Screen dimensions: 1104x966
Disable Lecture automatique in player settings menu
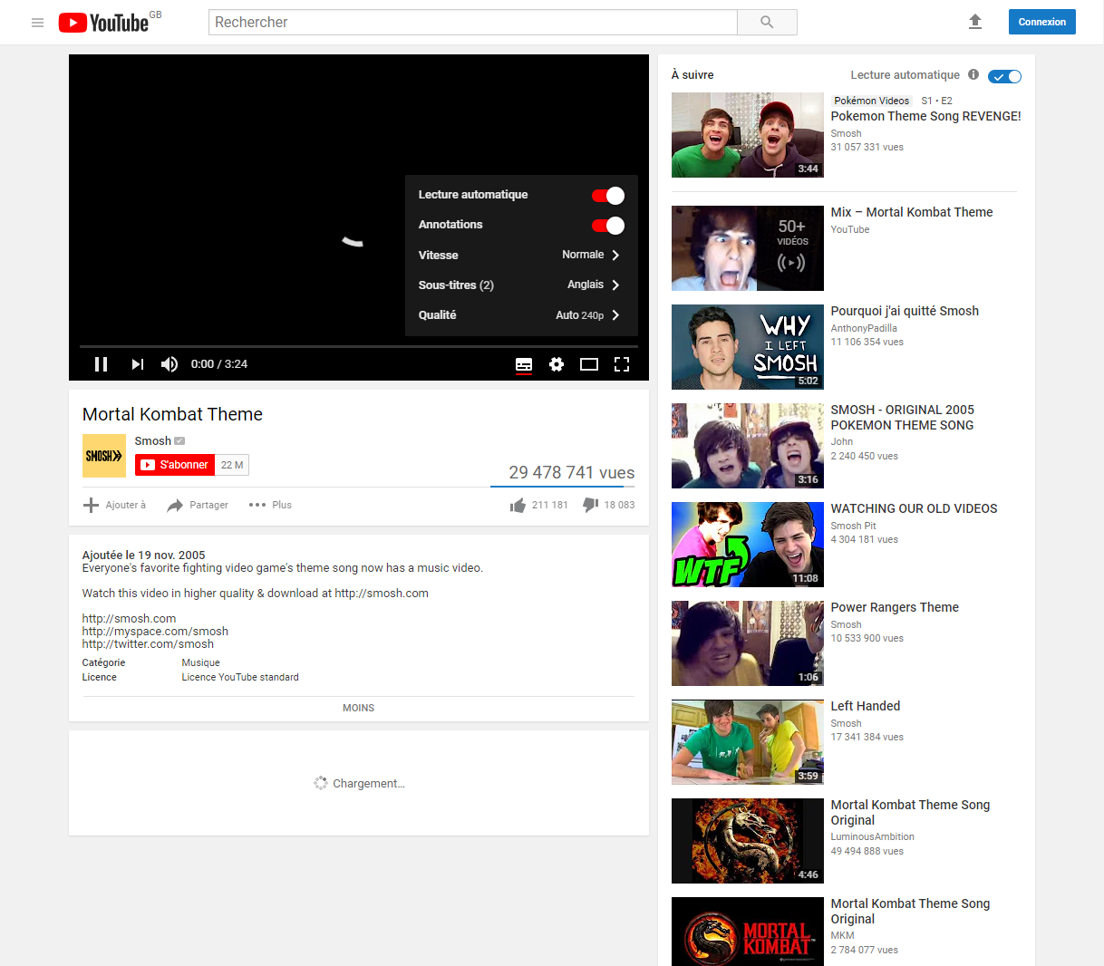pos(607,196)
